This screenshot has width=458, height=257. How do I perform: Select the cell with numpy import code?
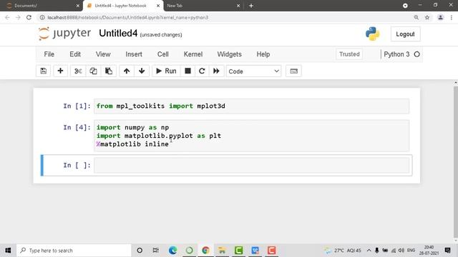click(x=251, y=136)
